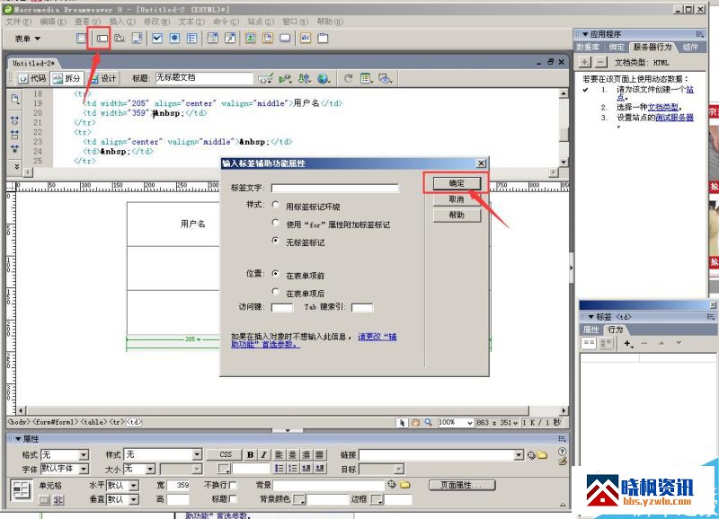
Task: Insert a radio button form element
Action: (x=174, y=39)
